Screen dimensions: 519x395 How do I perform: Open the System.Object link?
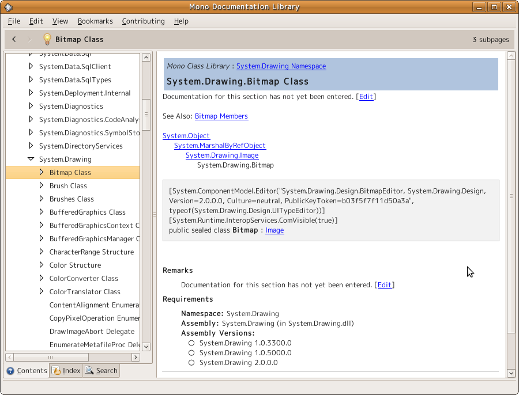pos(186,135)
